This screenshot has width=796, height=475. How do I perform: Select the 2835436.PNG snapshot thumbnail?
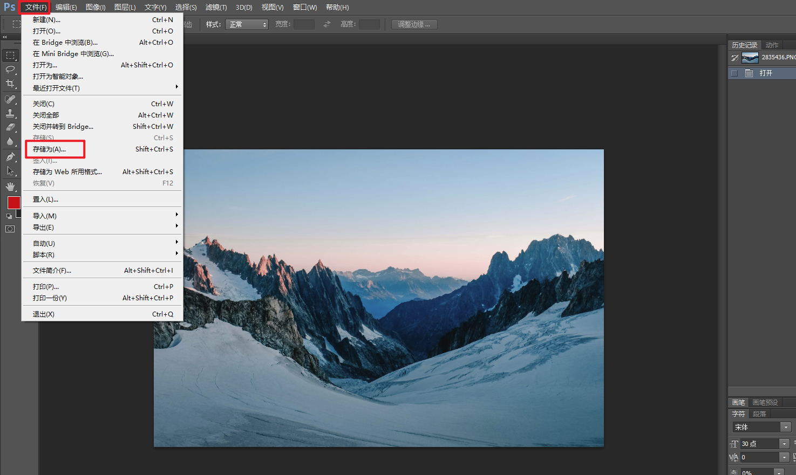click(750, 58)
